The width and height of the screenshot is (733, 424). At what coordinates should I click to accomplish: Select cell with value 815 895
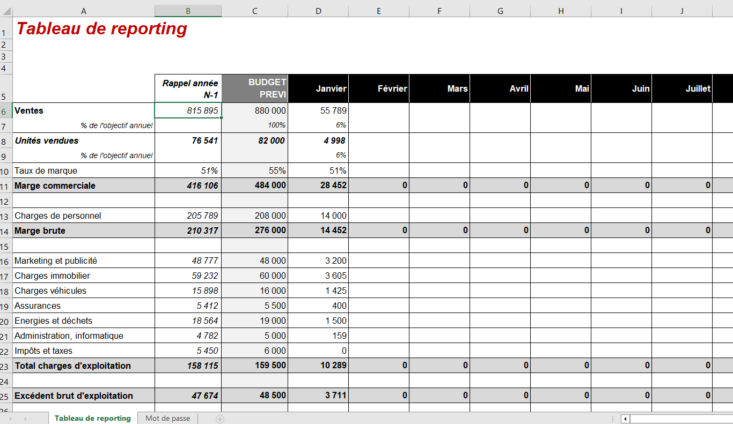click(x=188, y=110)
